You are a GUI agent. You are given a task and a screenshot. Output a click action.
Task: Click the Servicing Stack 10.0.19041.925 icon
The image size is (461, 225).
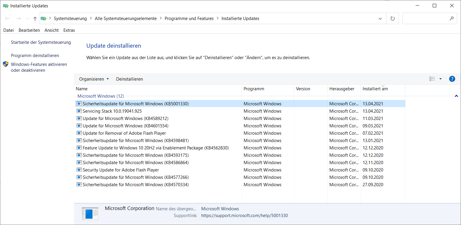79,111
